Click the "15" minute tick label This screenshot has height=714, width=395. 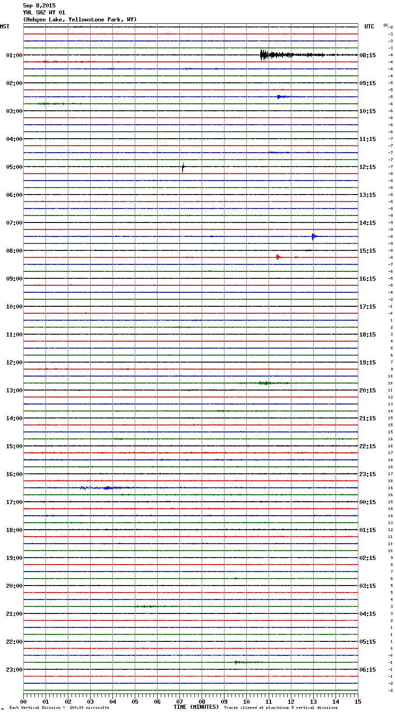click(358, 701)
